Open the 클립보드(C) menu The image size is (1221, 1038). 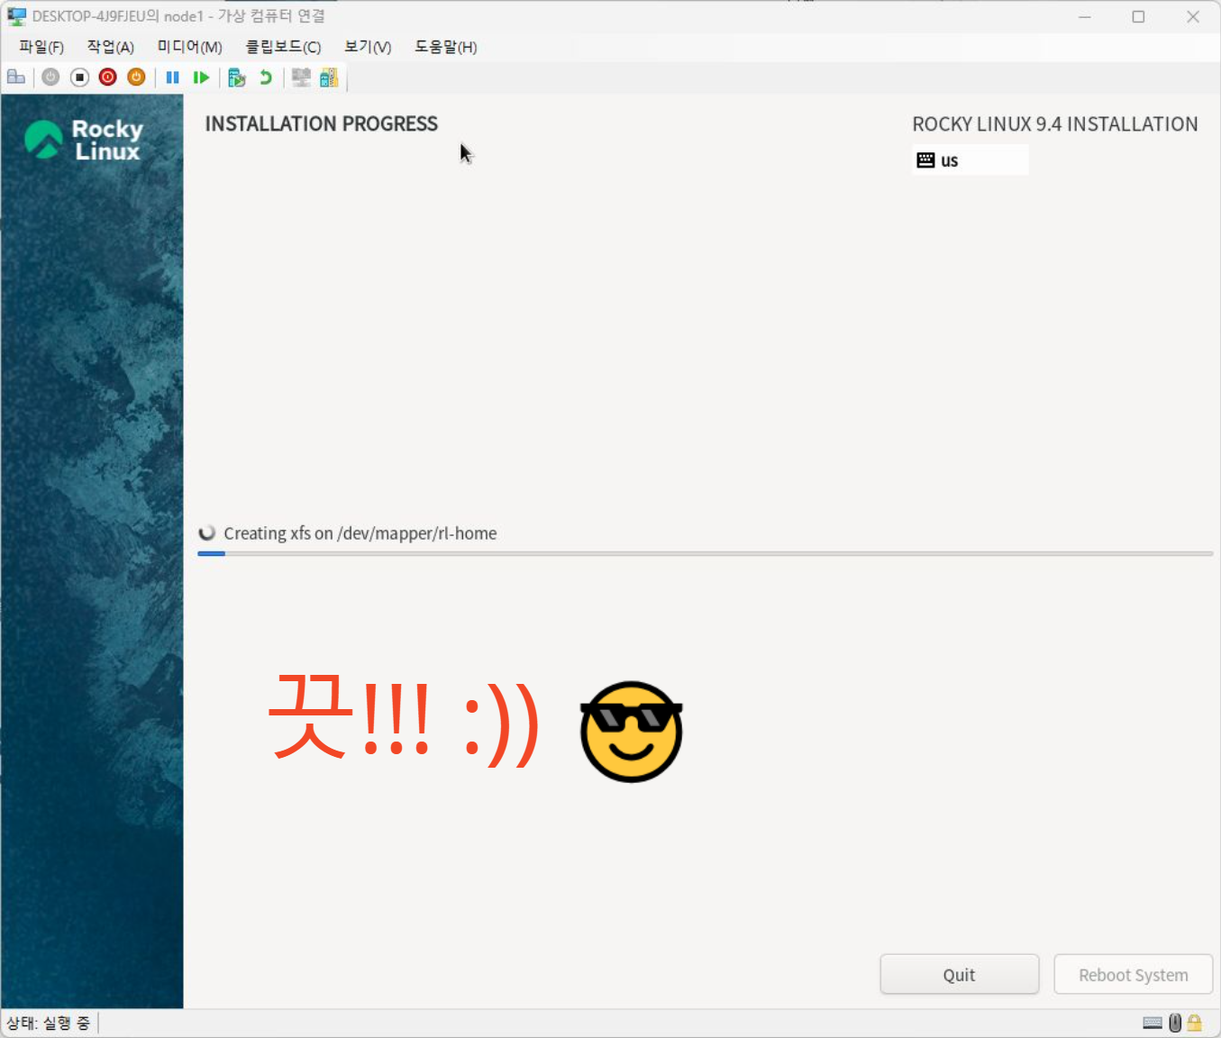(283, 47)
